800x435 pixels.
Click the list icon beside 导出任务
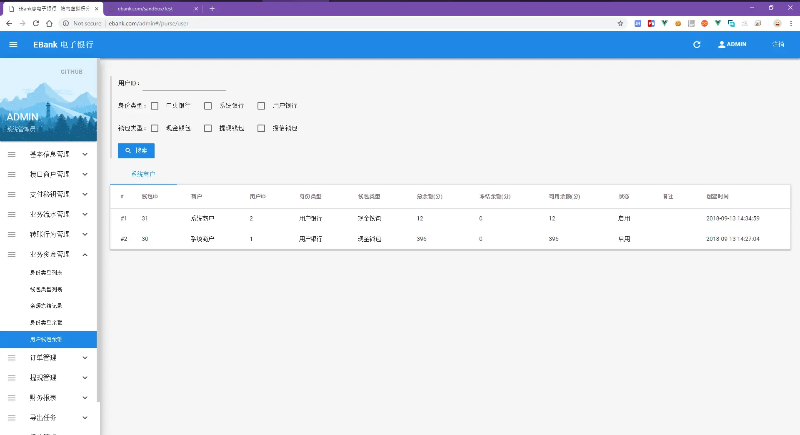[x=12, y=418]
